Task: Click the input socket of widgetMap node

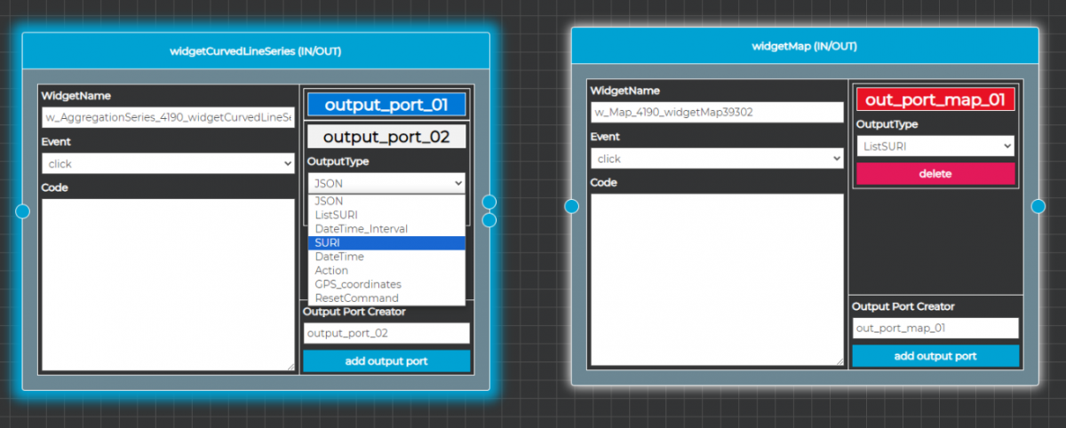Action: (572, 206)
